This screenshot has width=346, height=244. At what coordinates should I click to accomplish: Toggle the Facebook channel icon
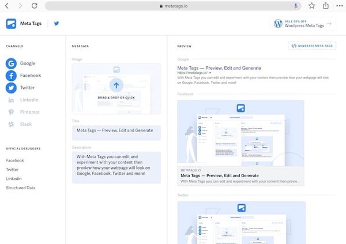(x=11, y=76)
